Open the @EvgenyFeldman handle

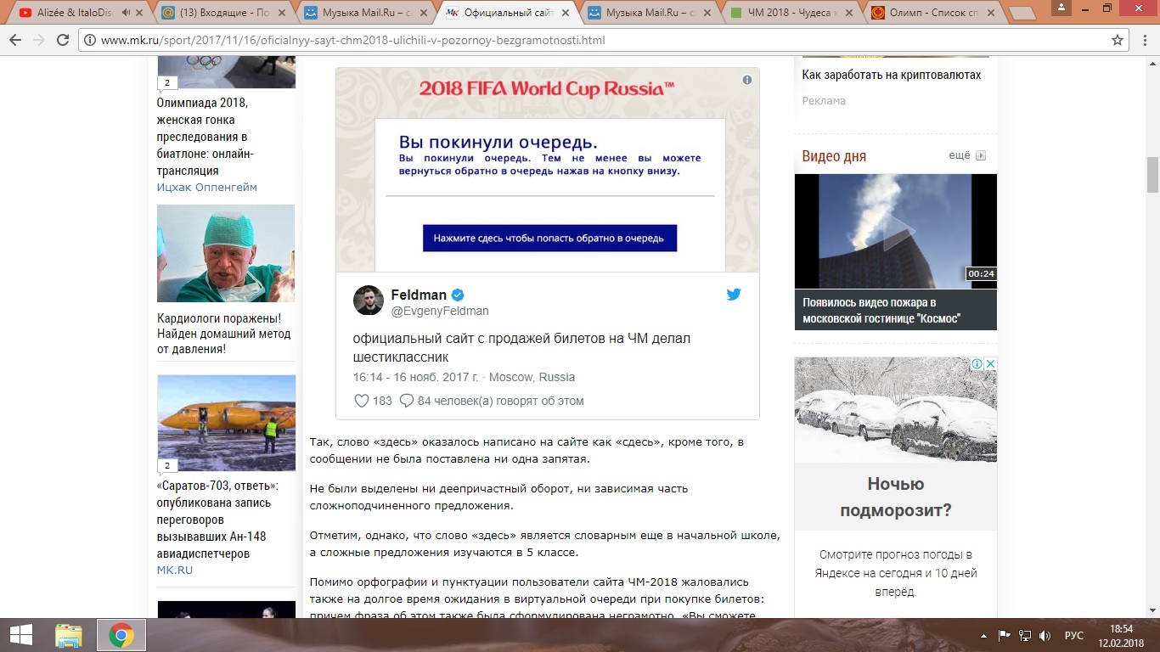tap(440, 311)
